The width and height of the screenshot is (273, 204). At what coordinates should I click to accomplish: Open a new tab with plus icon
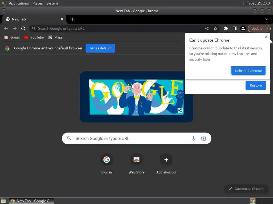click(x=72, y=19)
